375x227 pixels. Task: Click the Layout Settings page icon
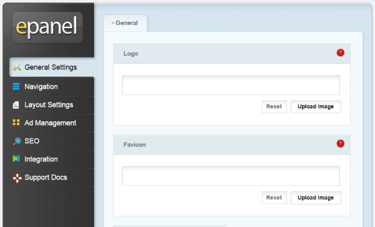pos(16,105)
